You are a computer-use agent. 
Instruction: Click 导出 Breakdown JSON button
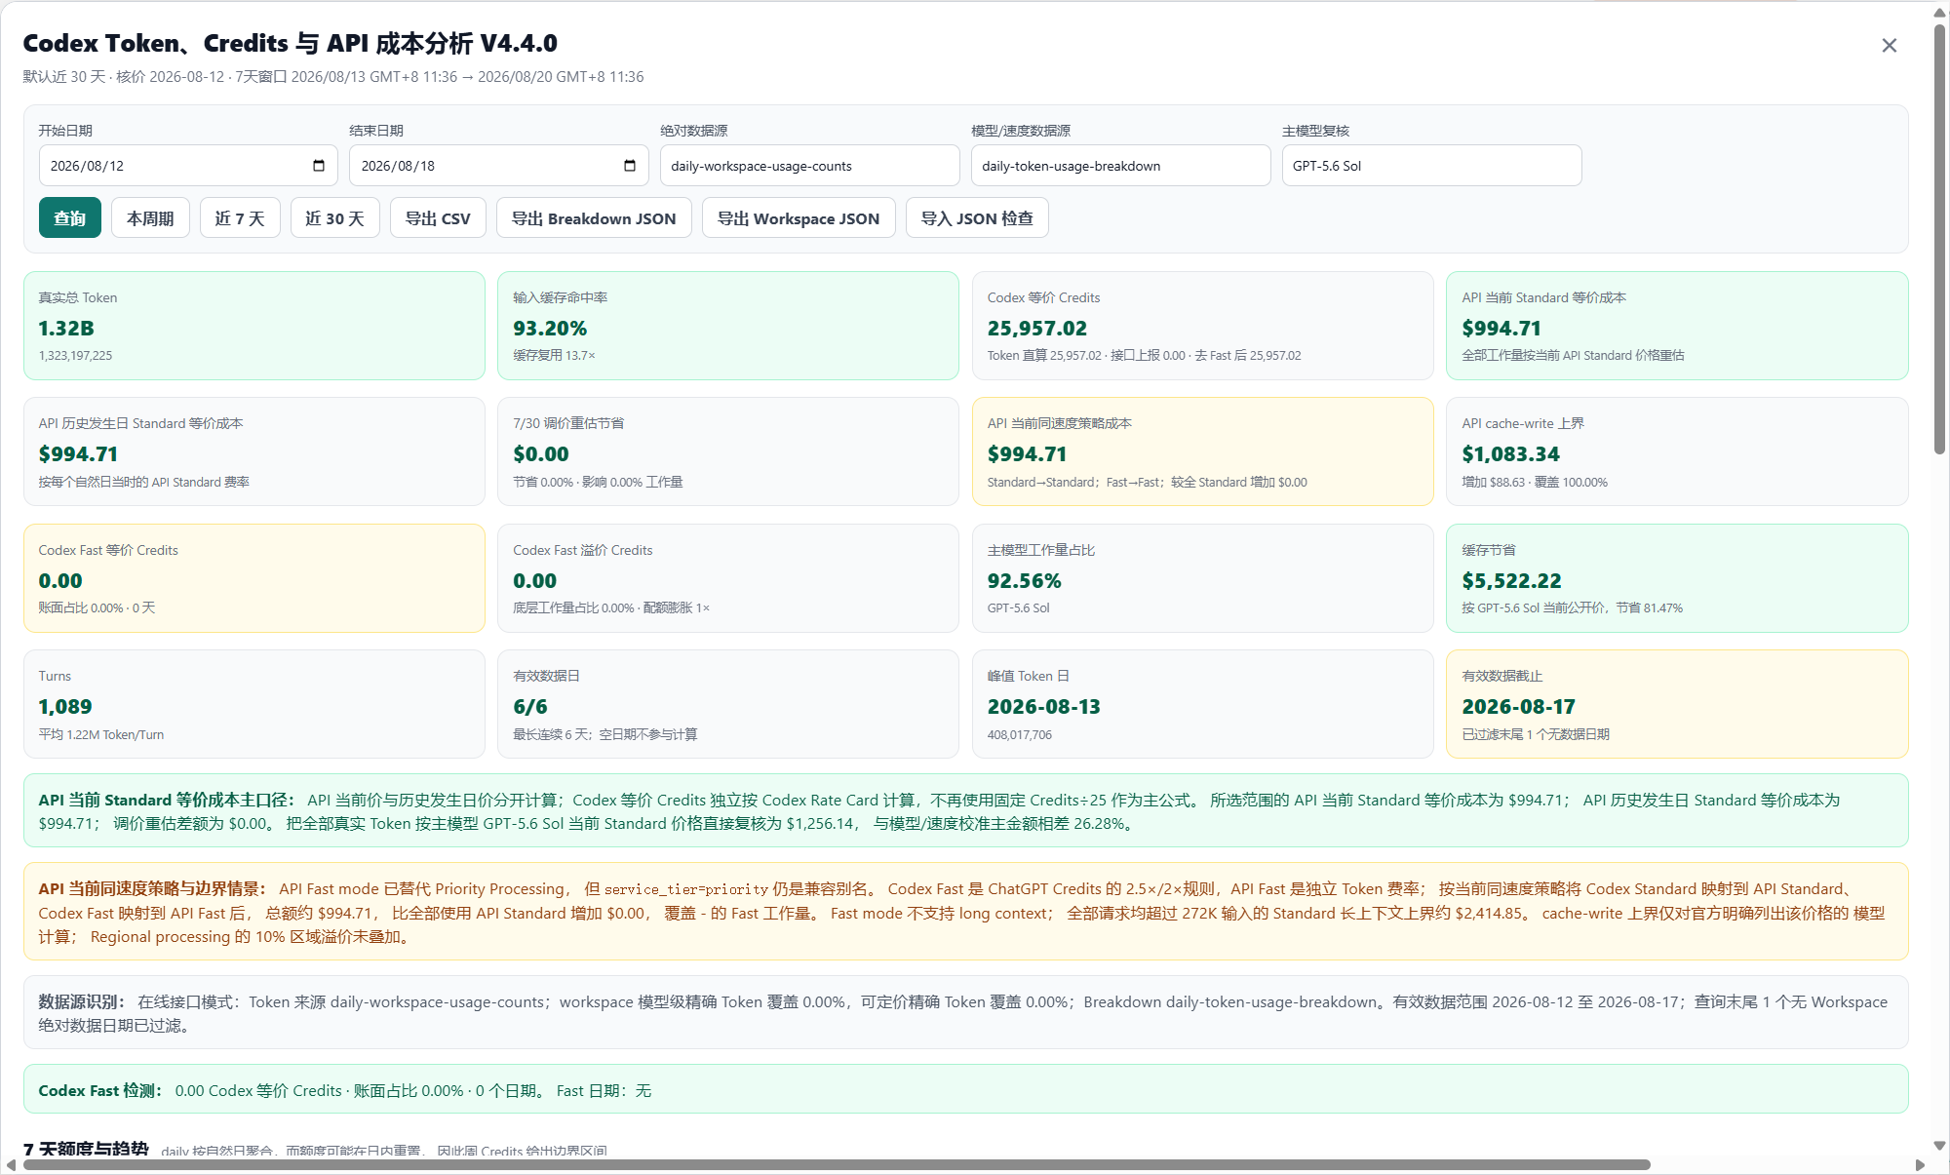[594, 218]
